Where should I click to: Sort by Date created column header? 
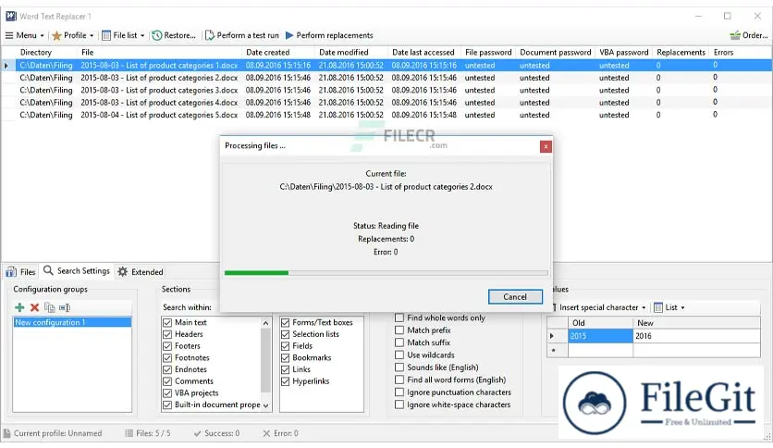coord(278,53)
